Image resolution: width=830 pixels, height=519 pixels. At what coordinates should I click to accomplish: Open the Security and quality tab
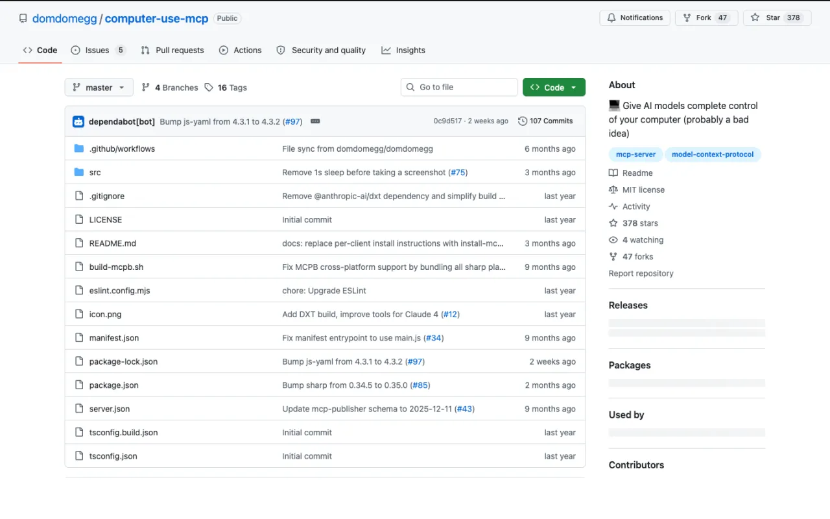tap(321, 50)
